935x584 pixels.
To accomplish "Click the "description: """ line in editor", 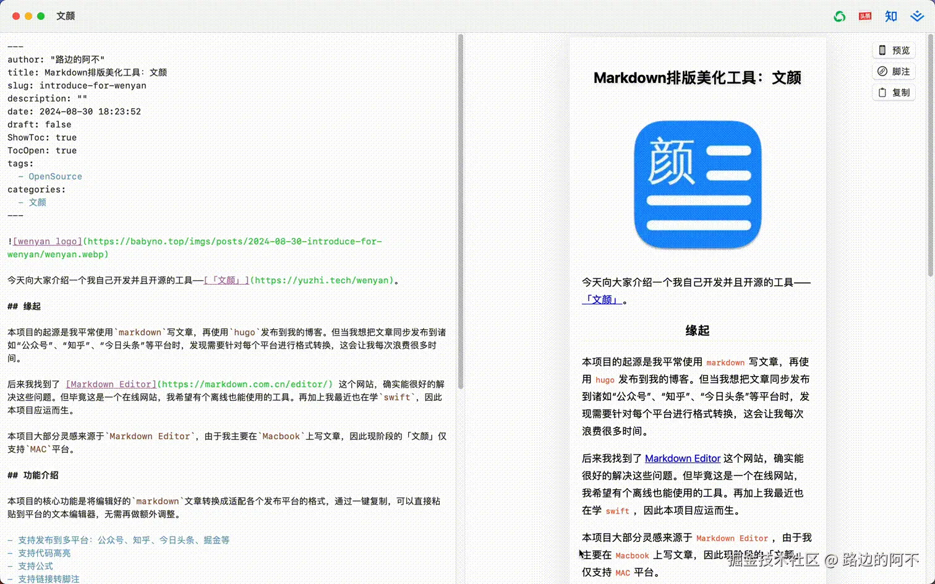I will pyautogui.click(x=48, y=98).
